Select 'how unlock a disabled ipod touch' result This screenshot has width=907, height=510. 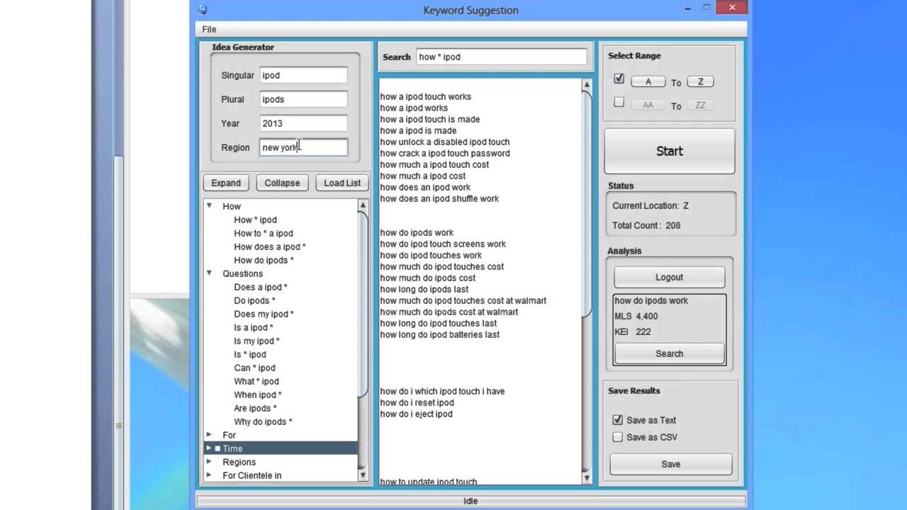pos(444,142)
